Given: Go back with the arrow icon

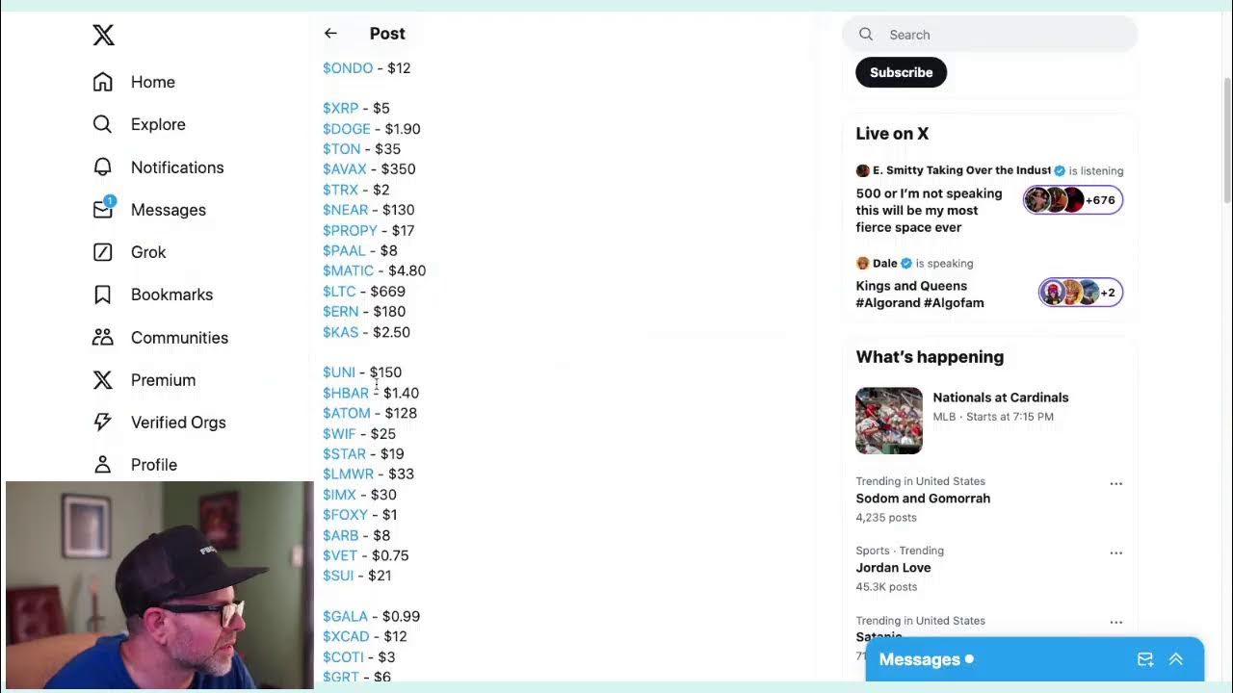Looking at the screenshot, I should click(330, 34).
